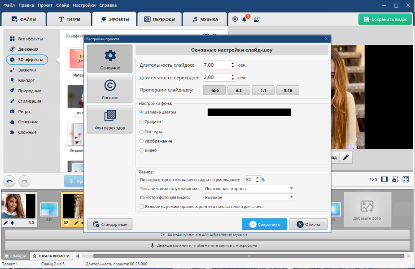Enable right-to-left text mode checkbox
The width and height of the screenshot is (415, 269).
(142, 207)
